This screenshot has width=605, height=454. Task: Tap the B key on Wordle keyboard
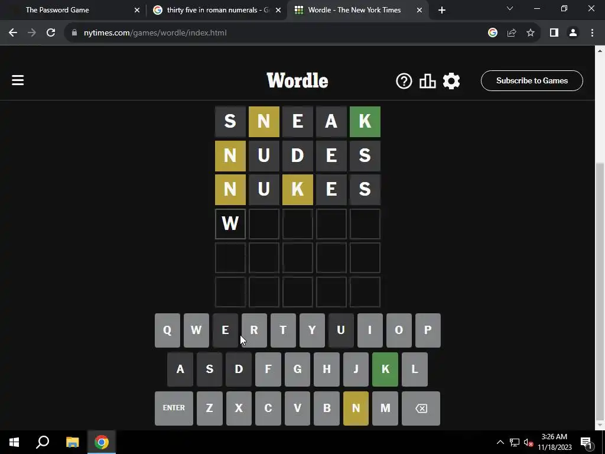pyautogui.click(x=327, y=408)
